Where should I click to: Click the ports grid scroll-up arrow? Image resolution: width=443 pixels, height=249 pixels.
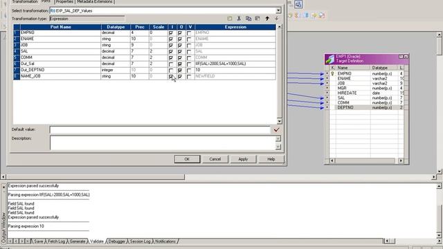coord(279,27)
